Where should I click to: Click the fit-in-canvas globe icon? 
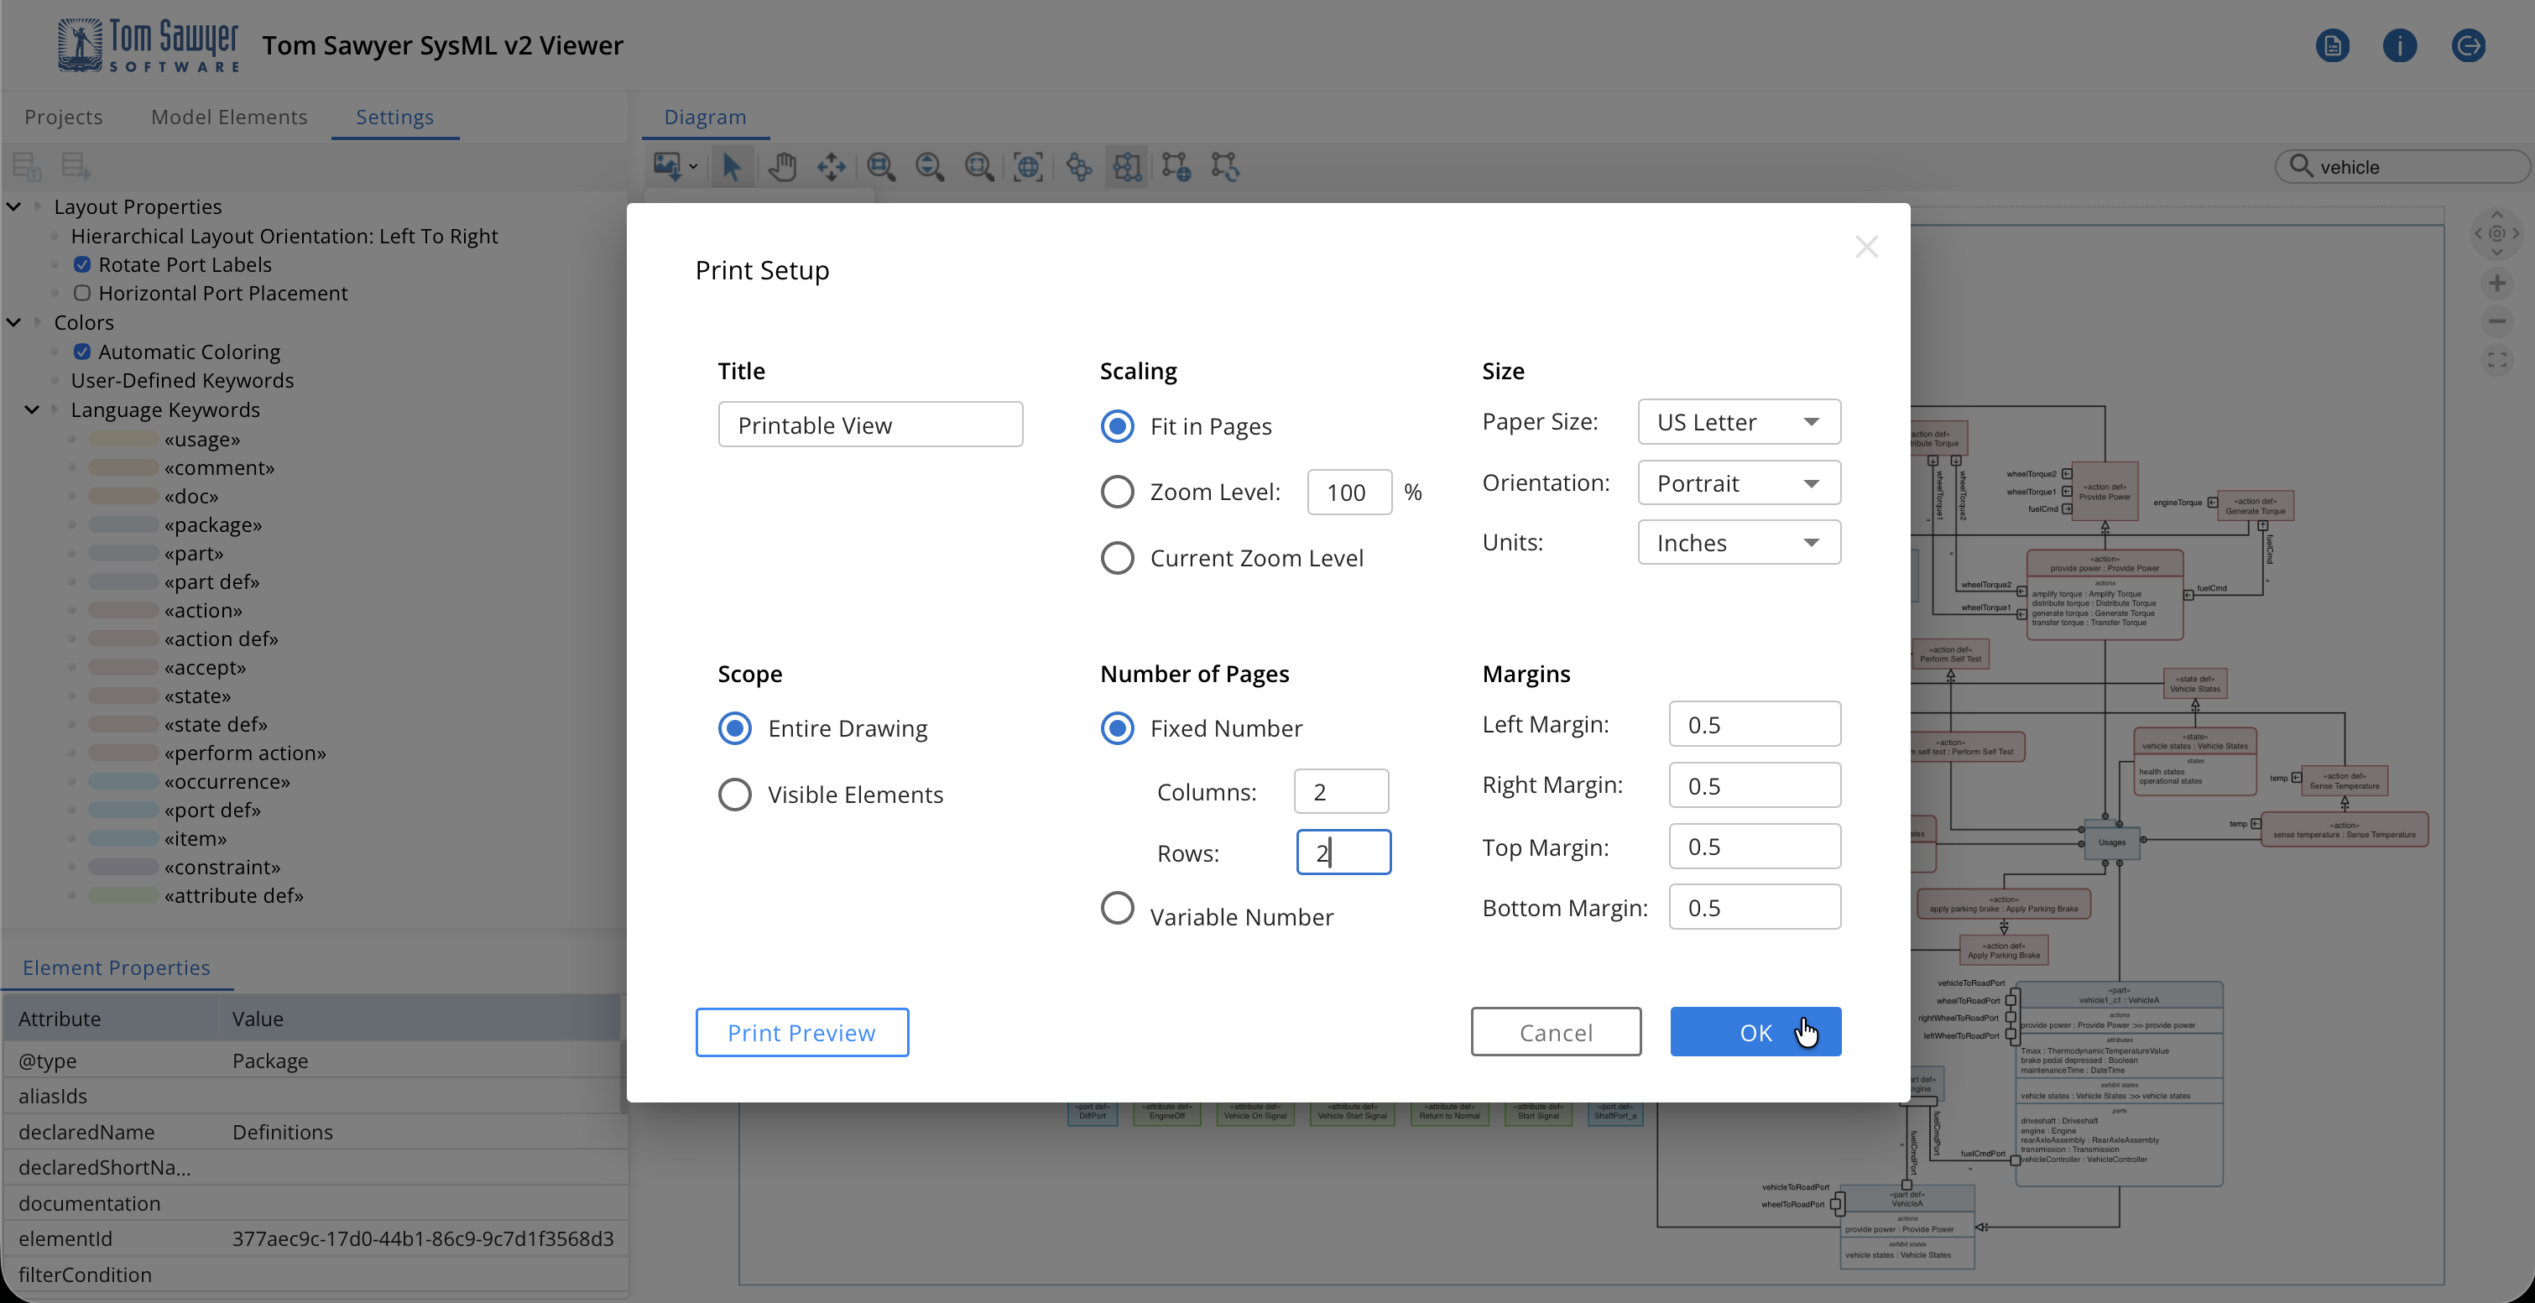(x=1029, y=166)
